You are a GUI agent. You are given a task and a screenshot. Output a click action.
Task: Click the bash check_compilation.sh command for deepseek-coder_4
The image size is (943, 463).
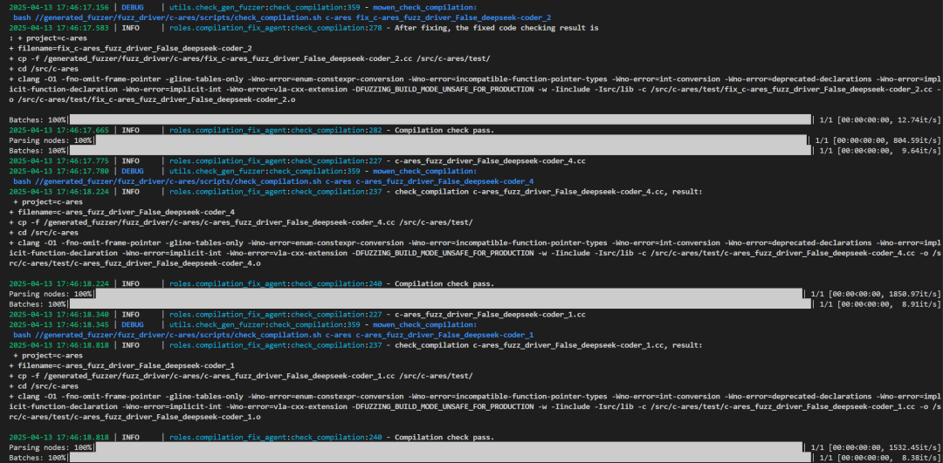[273, 181]
